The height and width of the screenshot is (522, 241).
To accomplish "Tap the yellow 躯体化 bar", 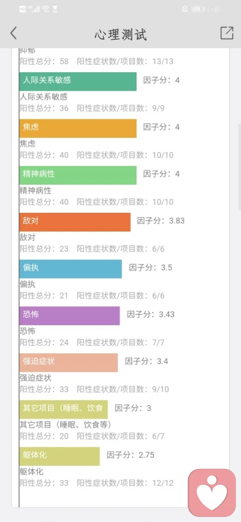I will point(60,456).
